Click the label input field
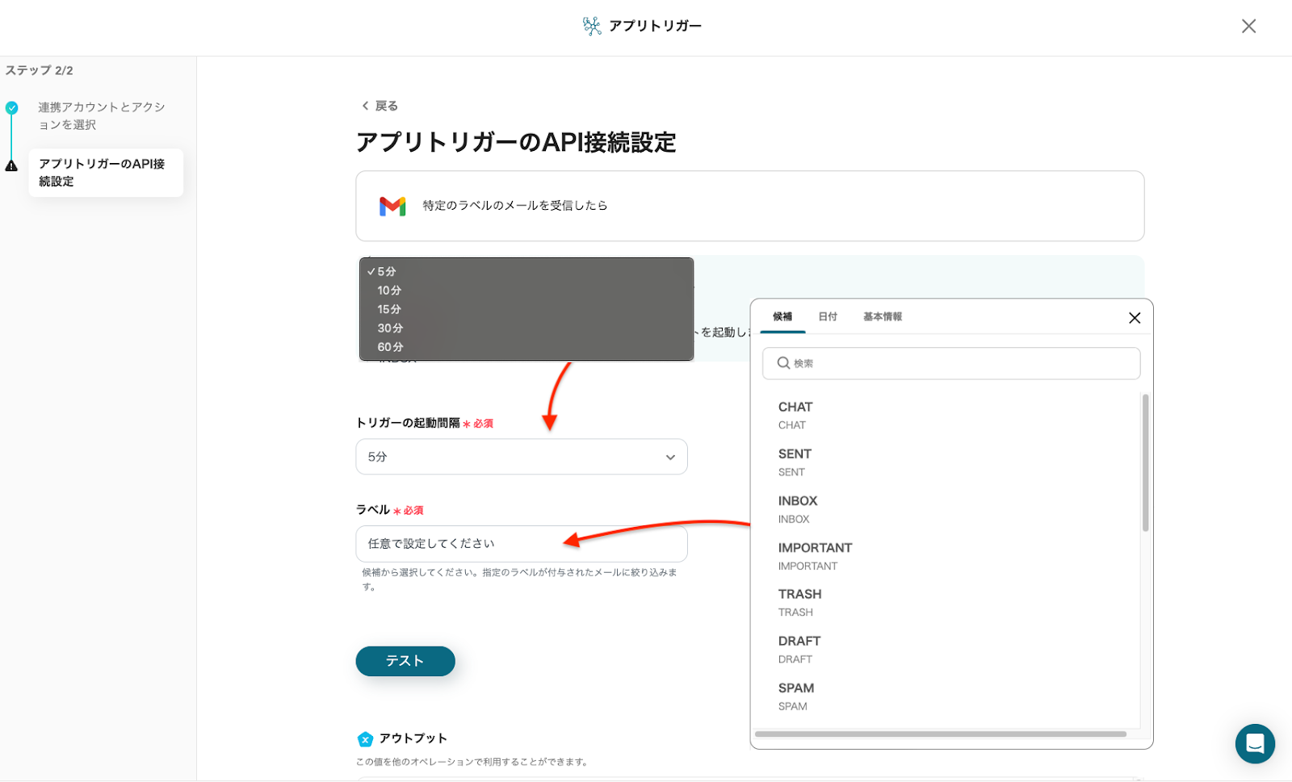 [x=521, y=544]
